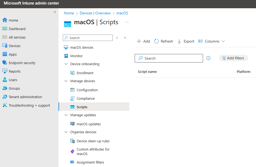This screenshot has height=167, width=256.
Task: Click Add to create a script
Action: tap(143, 41)
